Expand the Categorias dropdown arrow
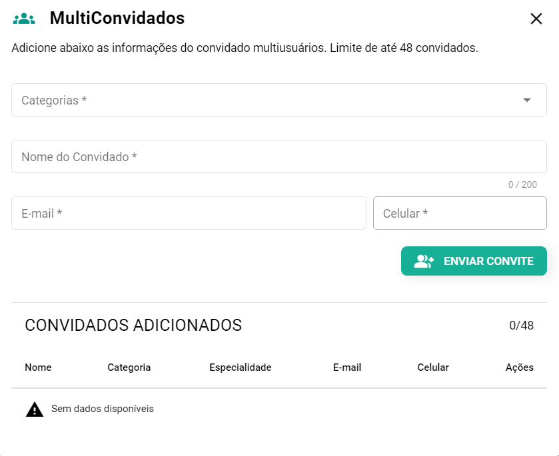 pyautogui.click(x=527, y=100)
